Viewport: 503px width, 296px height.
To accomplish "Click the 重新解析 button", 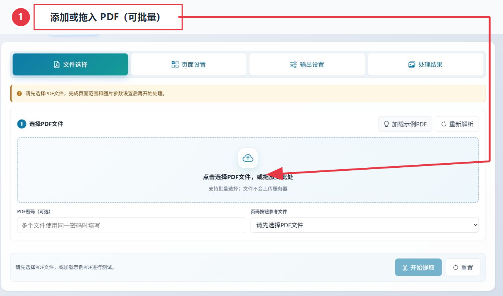I will [x=457, y=124].
